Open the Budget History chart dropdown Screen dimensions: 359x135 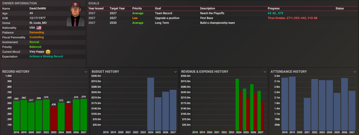click(x=175, y=72)
